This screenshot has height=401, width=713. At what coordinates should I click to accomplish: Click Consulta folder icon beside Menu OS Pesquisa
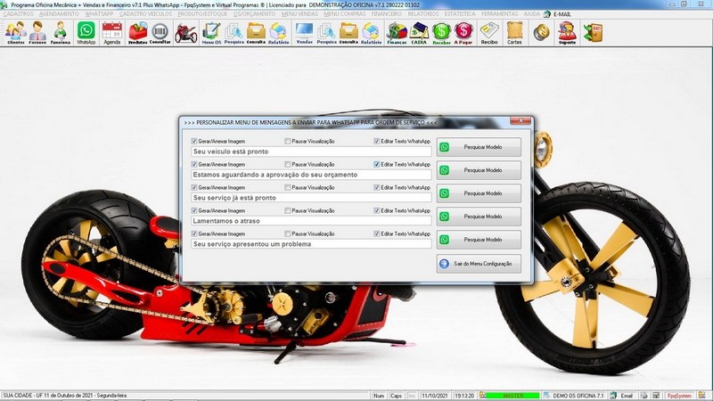pos(256,33)
